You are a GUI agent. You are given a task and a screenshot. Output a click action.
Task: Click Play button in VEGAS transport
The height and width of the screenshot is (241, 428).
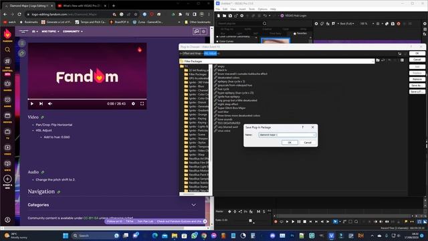(293, 222)
